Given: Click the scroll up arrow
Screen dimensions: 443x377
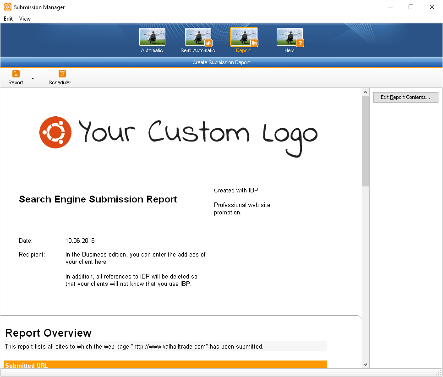Looking at the screenshot, I should coord(365,92).
